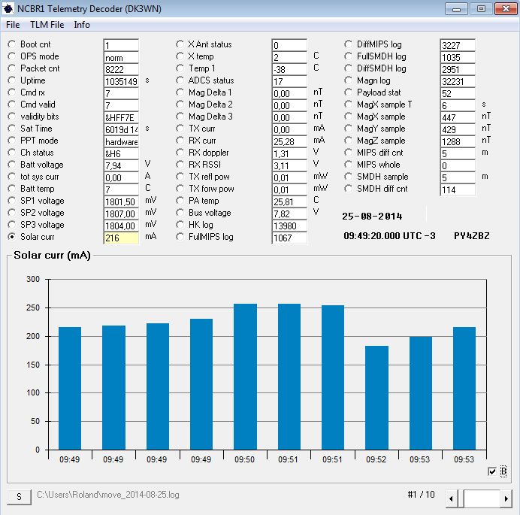Minimize the Telemetry Decoder window
This screenshot has width=520, height=515.
pos(457,9)
